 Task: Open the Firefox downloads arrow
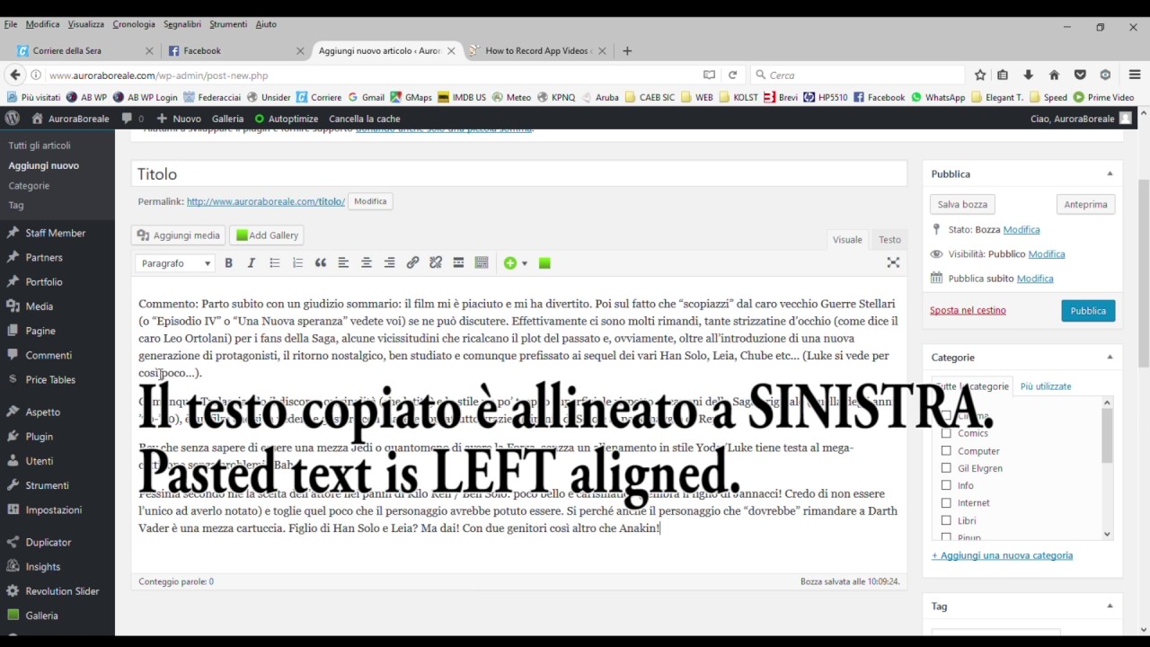point(1029,75)
